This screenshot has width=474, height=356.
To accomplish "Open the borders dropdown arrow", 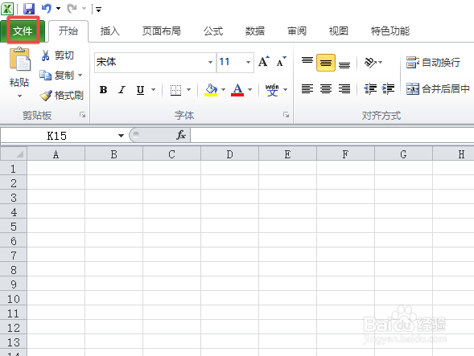I will click(x=188, y=90).
